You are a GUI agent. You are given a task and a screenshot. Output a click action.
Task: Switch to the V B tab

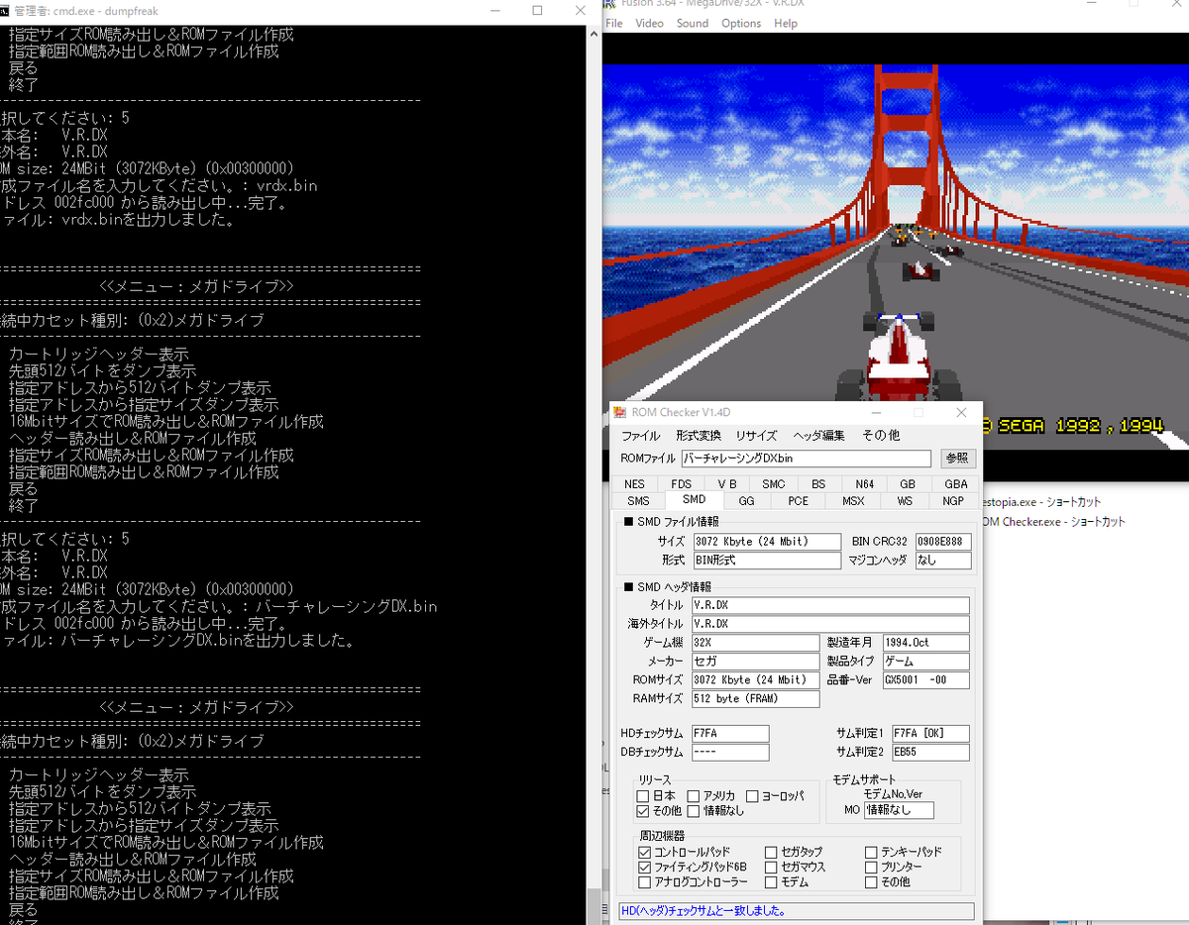pos(727,484)
